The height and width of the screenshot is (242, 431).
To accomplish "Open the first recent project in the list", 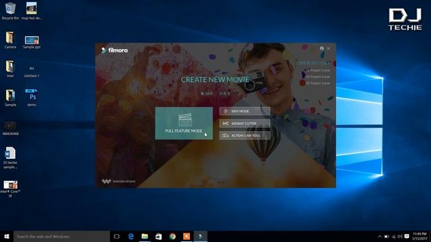I will (317, 71).
